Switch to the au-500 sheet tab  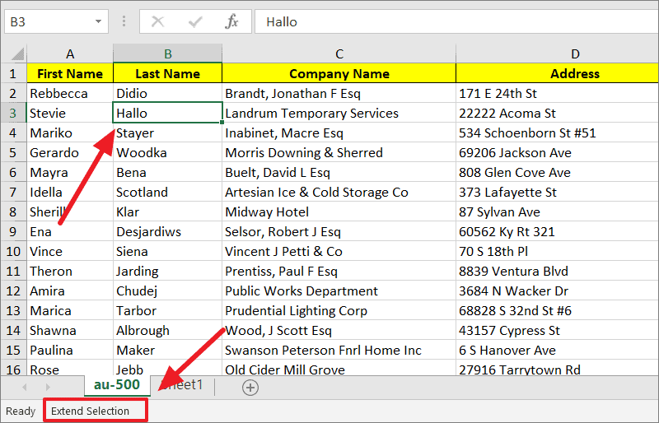tap(117, 385)
